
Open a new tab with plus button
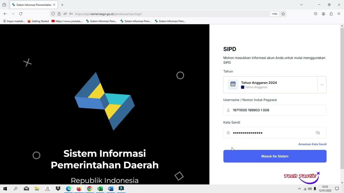click(62, 5)
